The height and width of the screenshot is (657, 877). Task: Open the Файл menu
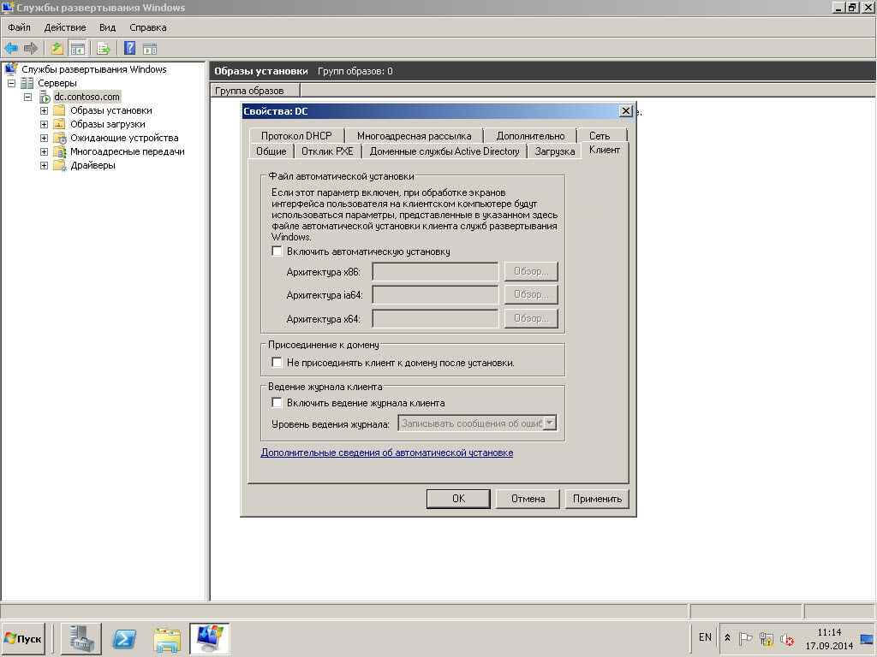point(19,27)
